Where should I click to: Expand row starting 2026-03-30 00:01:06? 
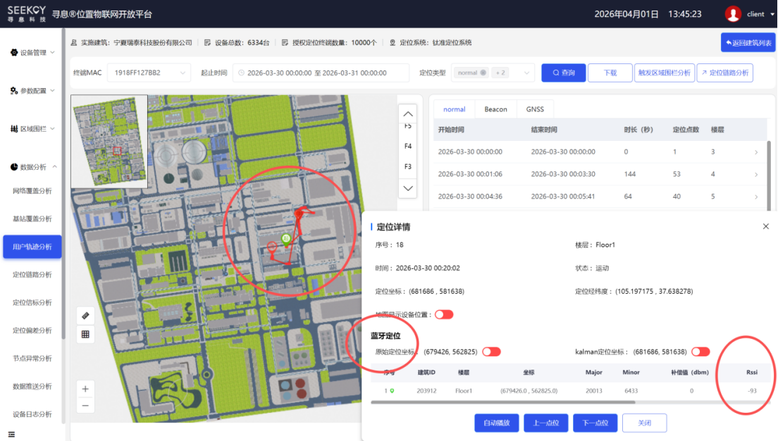tap(756, 175)
